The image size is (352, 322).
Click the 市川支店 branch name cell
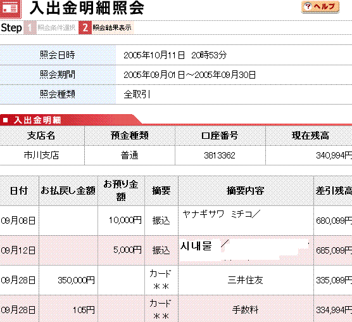click(42, 155)
